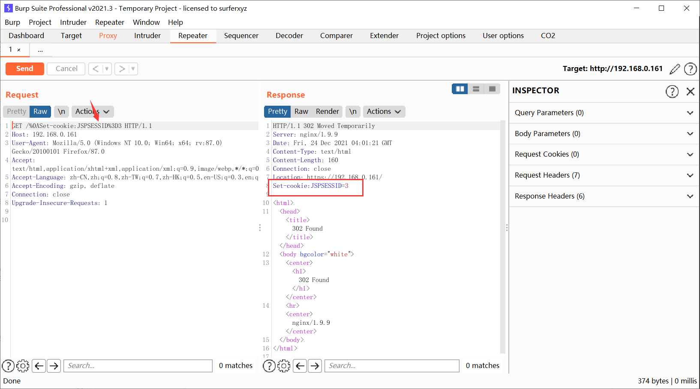Select side-by-side split layout icon
The width and height of the screenshot is (700, 389).
point(460,89)
